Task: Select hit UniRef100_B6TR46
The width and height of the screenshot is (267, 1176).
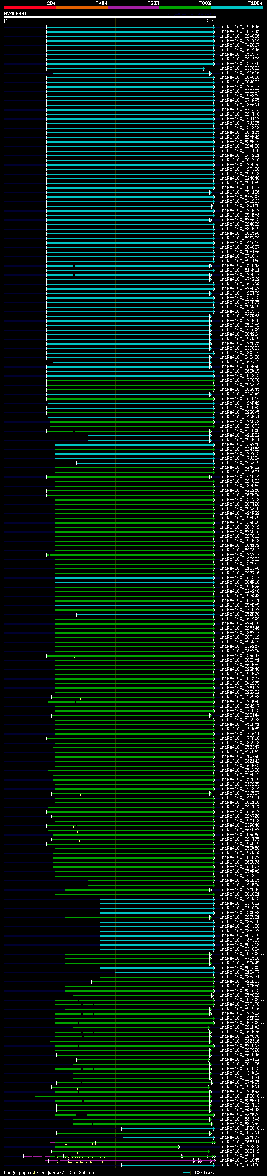Action: (239, 1055)
